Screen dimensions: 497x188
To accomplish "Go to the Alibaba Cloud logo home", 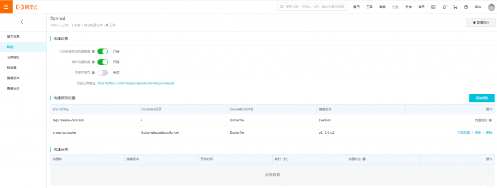I will (x=27, y=7).
